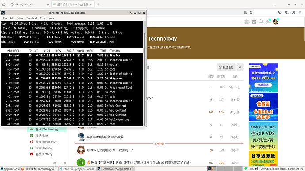The height and width of the screenshot is (171, 305).
Task: Open topic segfault免费机套warp教程
Action: pos(105,137)
